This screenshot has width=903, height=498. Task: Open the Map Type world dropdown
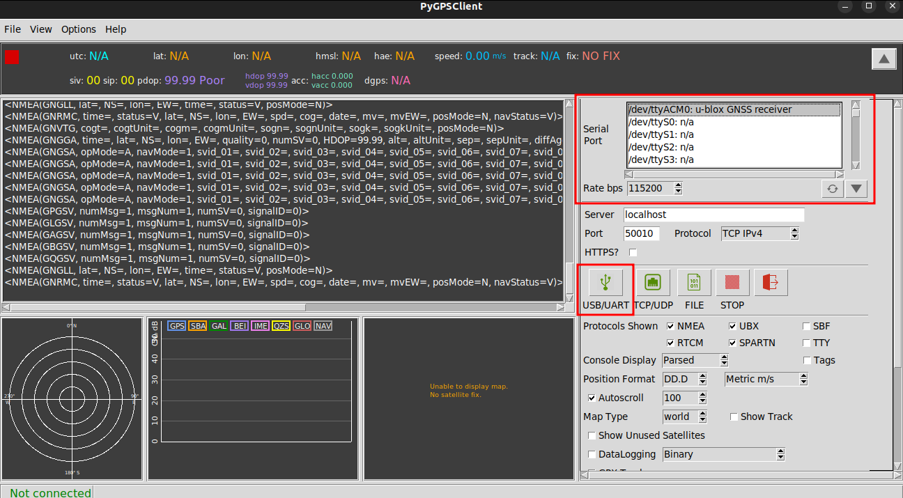(x=684, y=417)
